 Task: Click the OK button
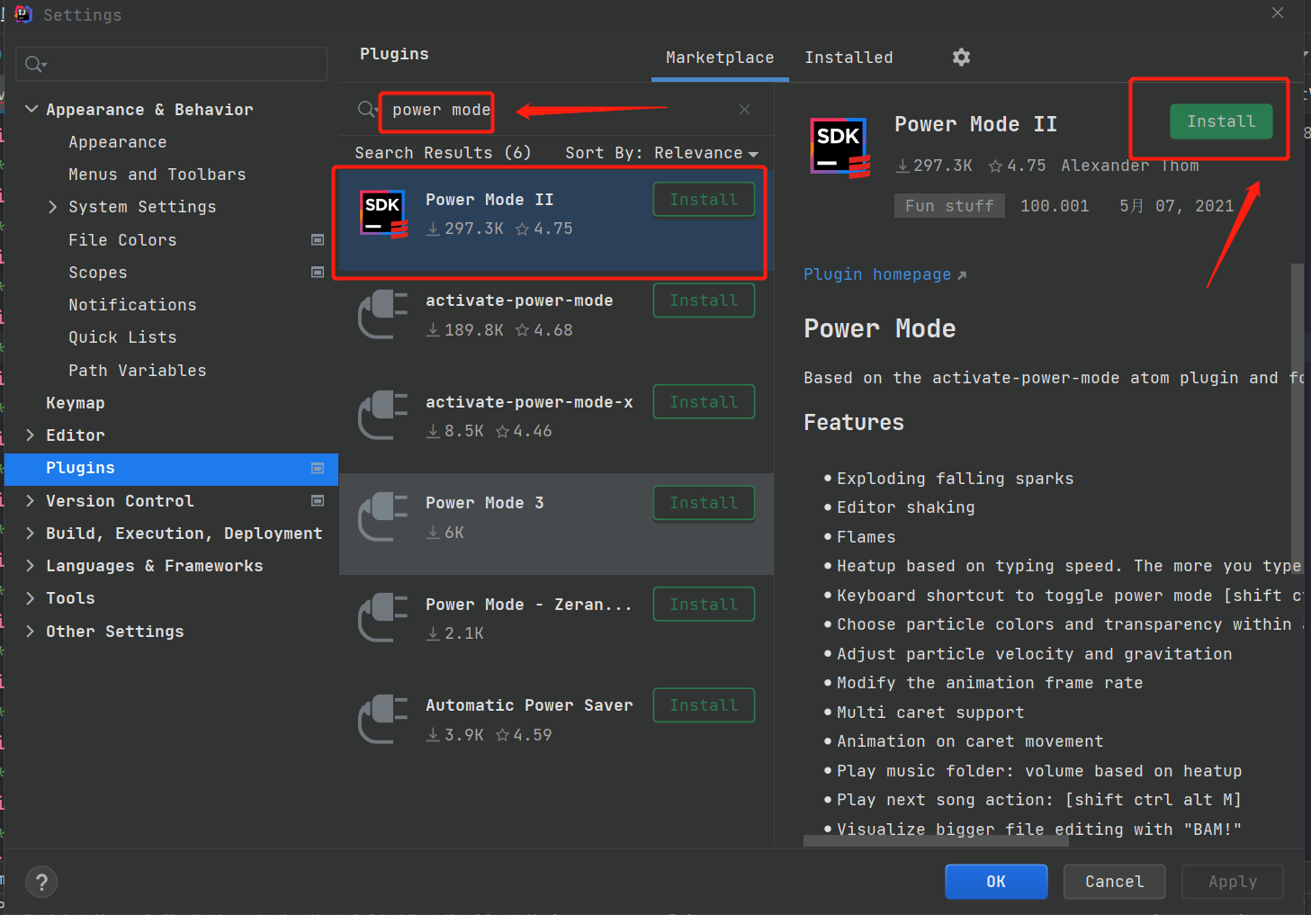click(x=996, y=882)
